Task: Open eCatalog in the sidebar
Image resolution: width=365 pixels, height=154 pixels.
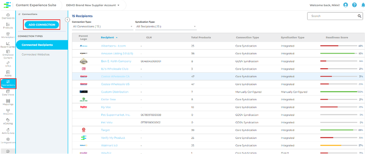Action: point(8,122)
